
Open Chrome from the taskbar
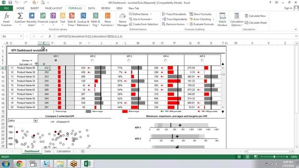tap(19, 164)
